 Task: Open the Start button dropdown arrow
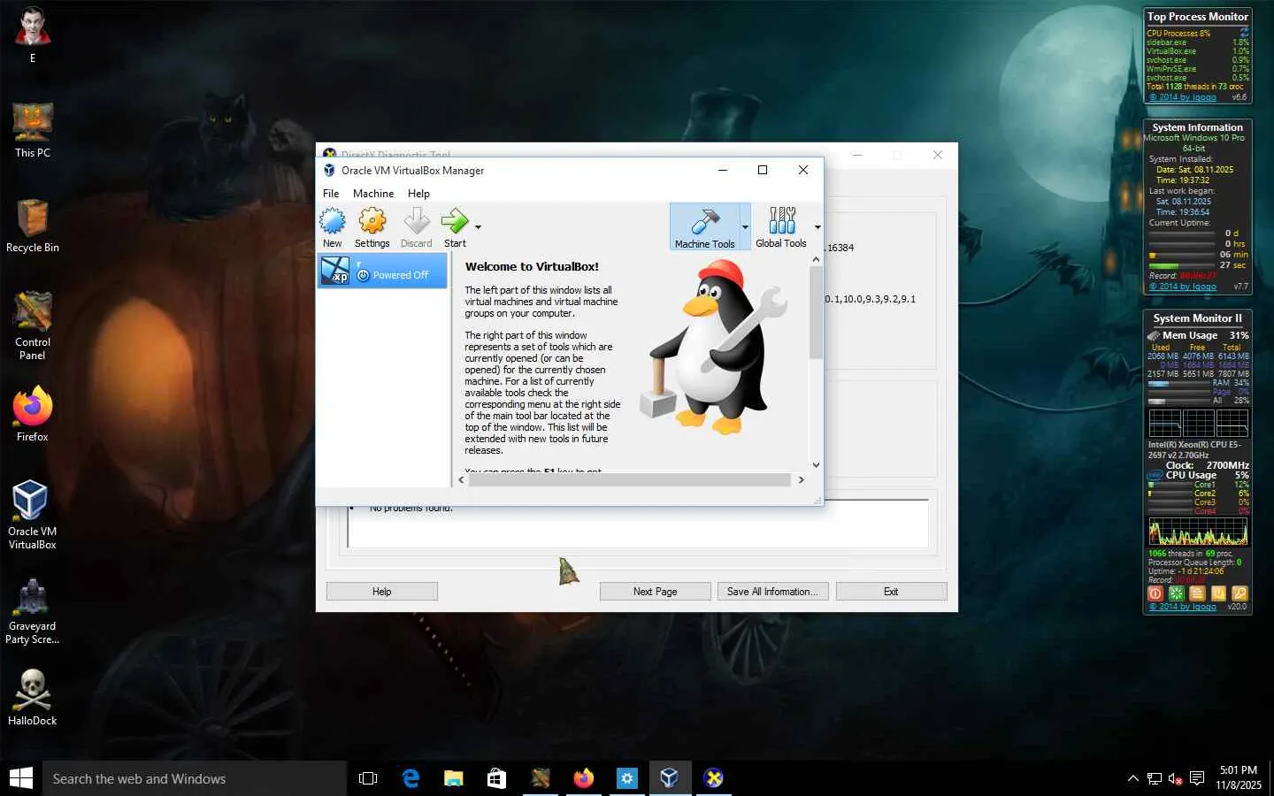478,228
